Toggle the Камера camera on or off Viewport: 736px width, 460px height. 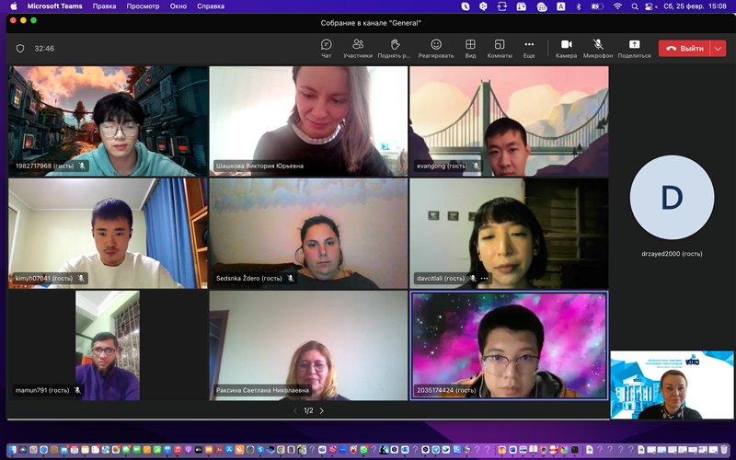566,49
